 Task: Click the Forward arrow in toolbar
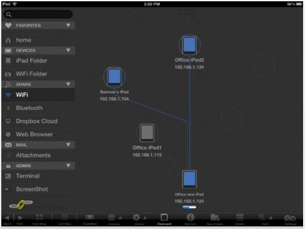click(20, 218)
